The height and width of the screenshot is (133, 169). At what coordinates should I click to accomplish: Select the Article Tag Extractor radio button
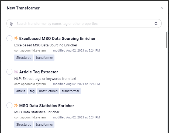point(9,72)
